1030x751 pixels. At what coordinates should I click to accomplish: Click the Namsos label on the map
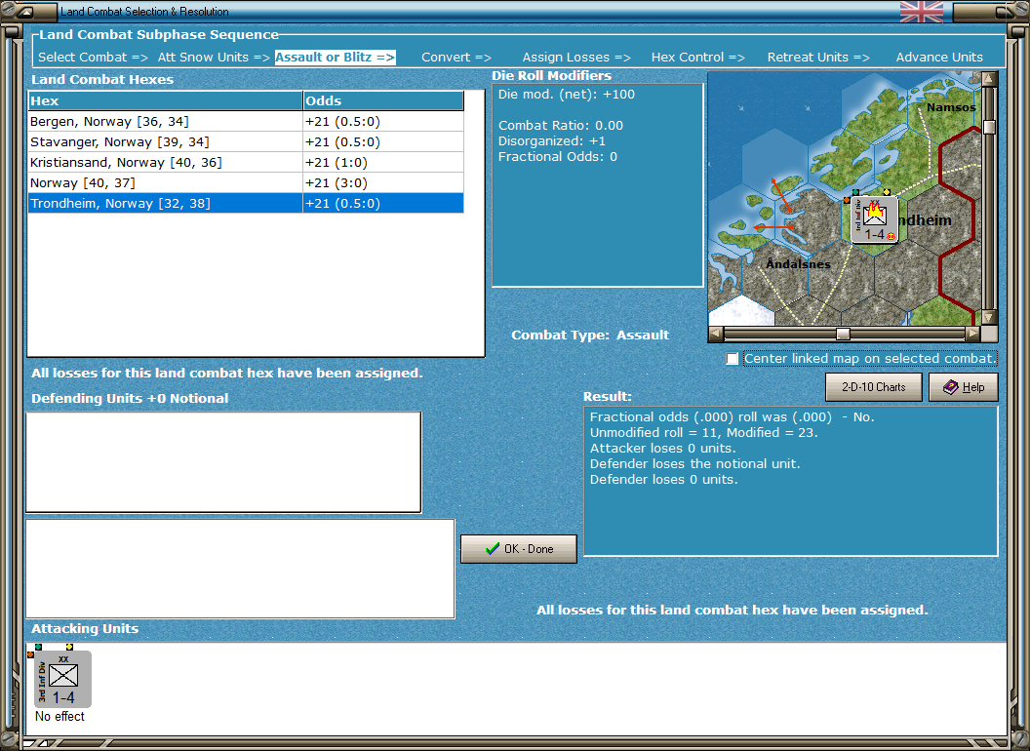[951, 107]
